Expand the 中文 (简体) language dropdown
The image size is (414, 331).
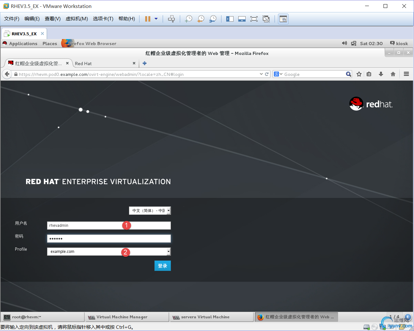[x=150, y=211]
